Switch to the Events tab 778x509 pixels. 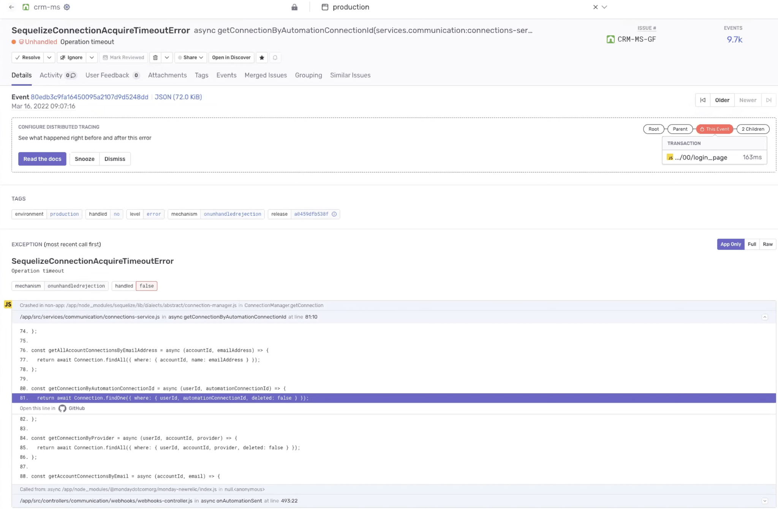226,75
